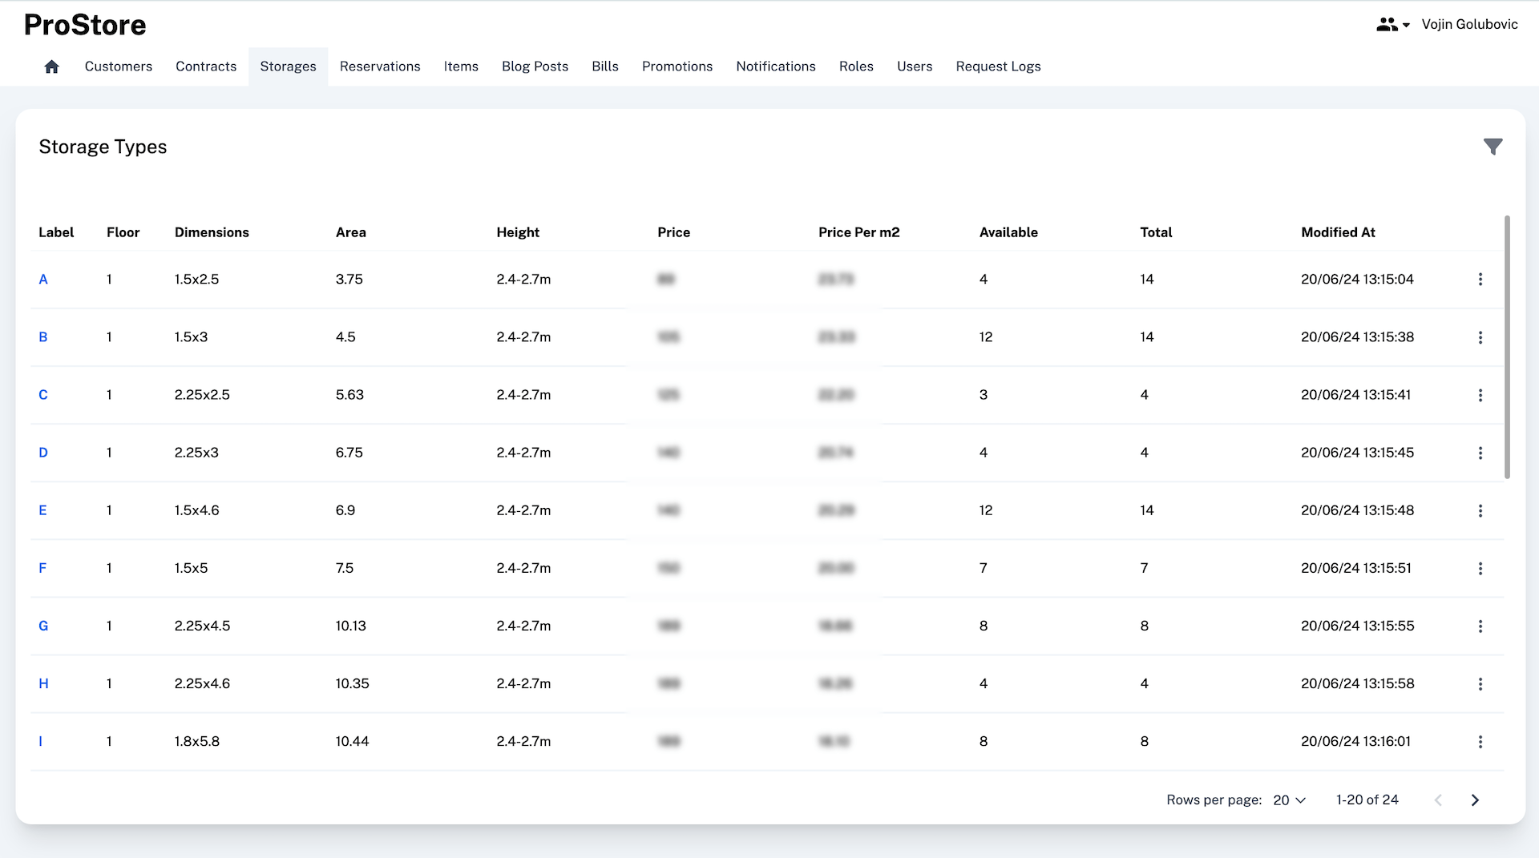The width and height of the screenshot is (1539, 858).
Task: Click the Storage Types heading
Action: point(103,147)
